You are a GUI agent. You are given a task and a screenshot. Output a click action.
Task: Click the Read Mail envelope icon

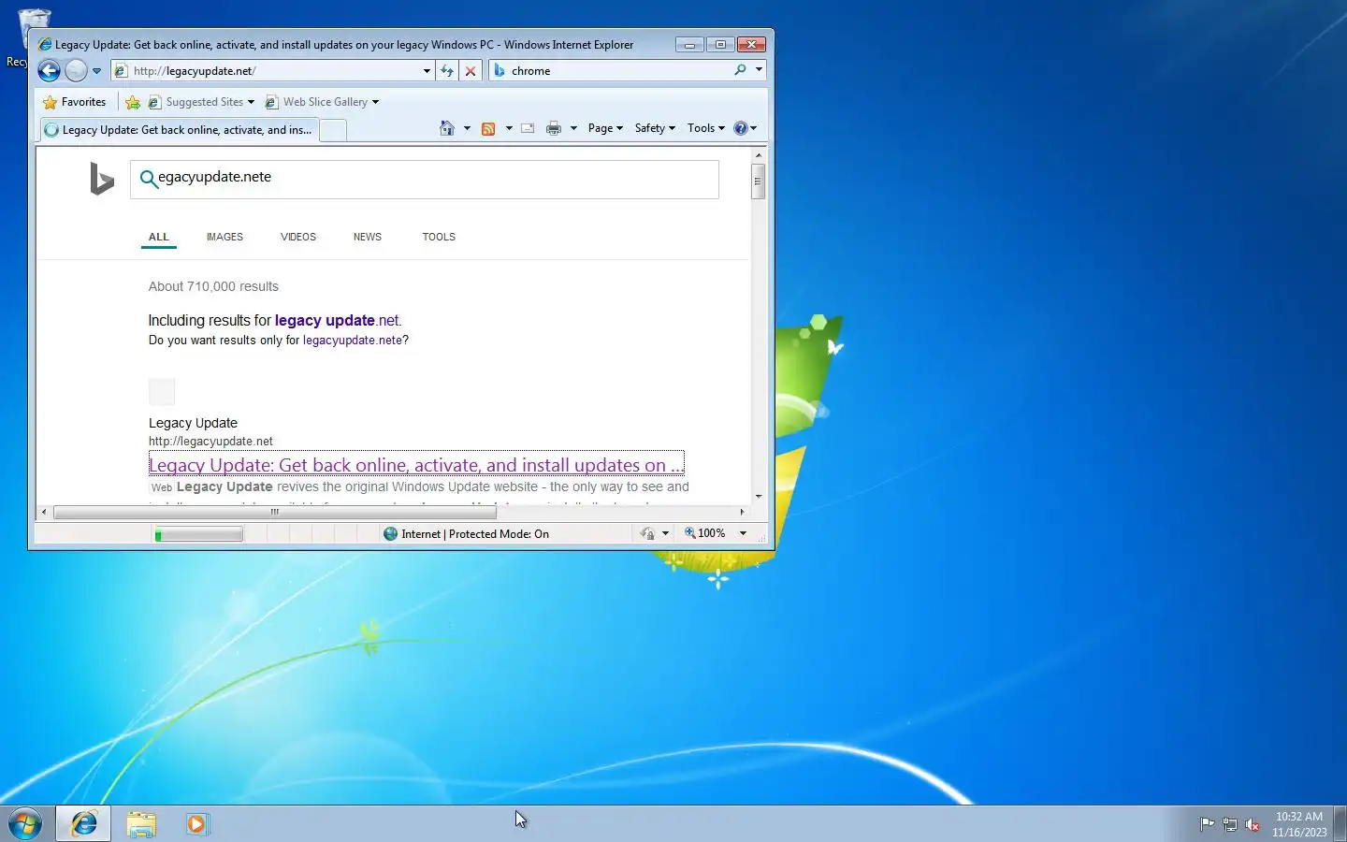point(528,128)
